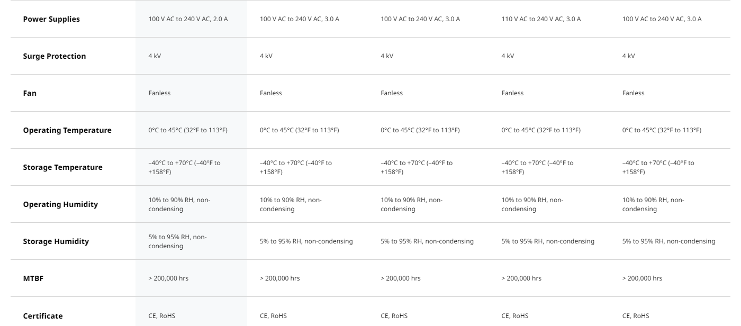
Task: Select the last column's Fanless cell
Action: click(634, 93)
